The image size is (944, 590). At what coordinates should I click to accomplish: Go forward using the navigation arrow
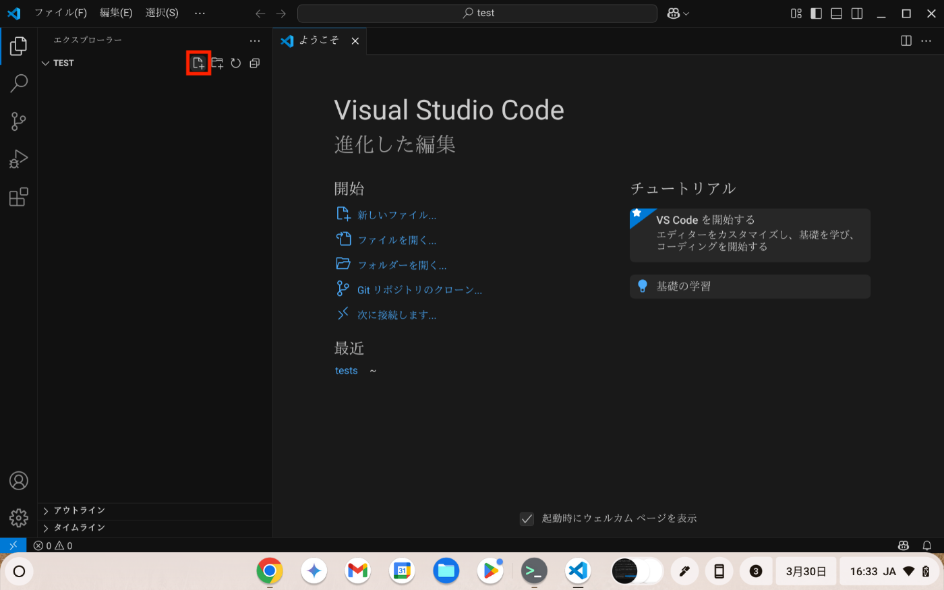[x=281, y=13]
